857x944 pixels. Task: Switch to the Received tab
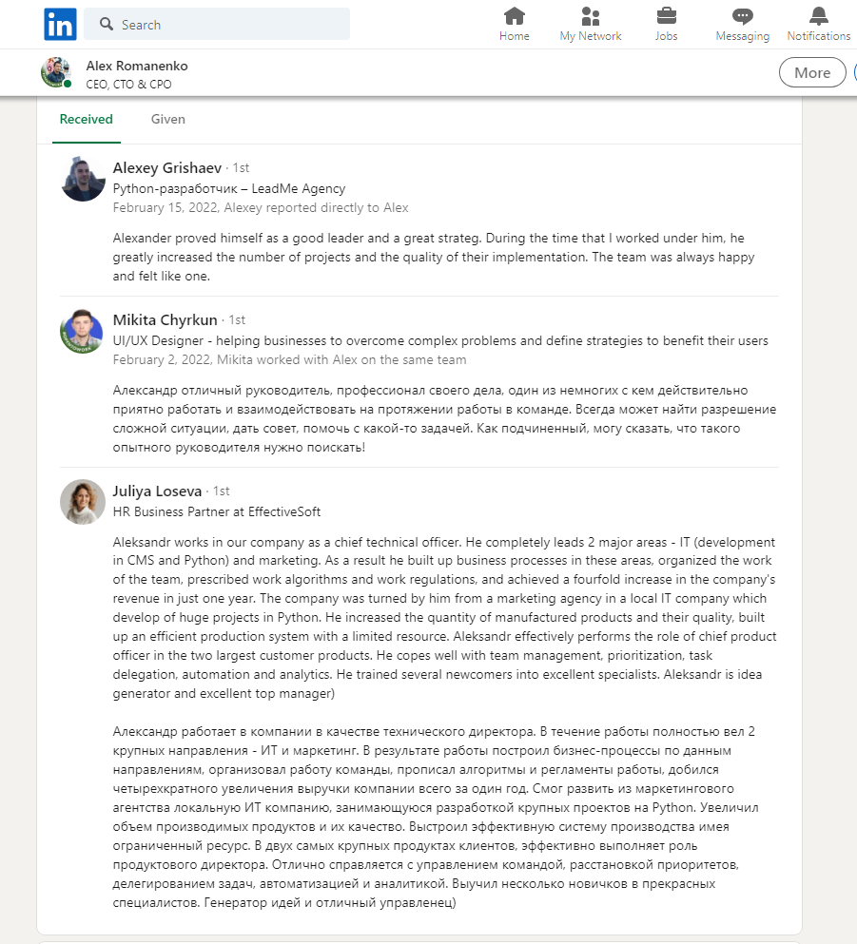coord(87,120)
